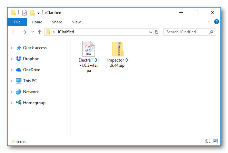Image resolution: width=228 pixels, height=153 pixels.
Task: Minimize the iClarified window
Action: coord(181,12)
